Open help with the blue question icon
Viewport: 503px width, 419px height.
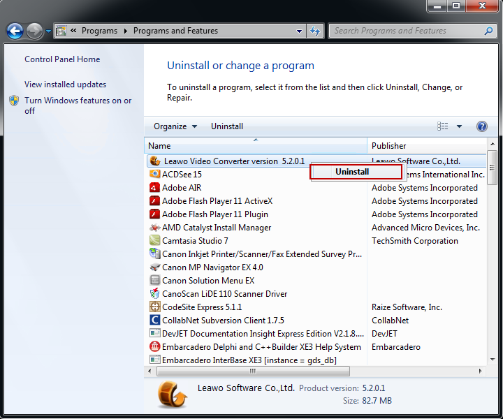482,126
